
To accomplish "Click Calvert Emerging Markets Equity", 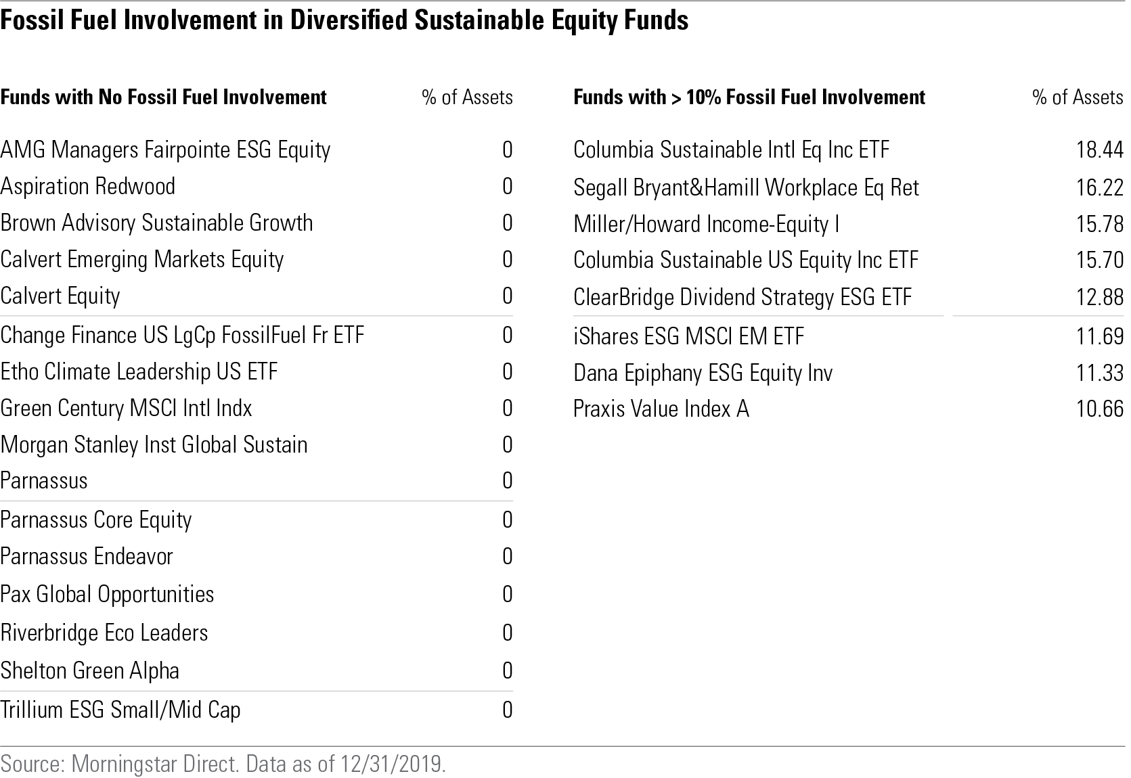I will click(142, 259).
